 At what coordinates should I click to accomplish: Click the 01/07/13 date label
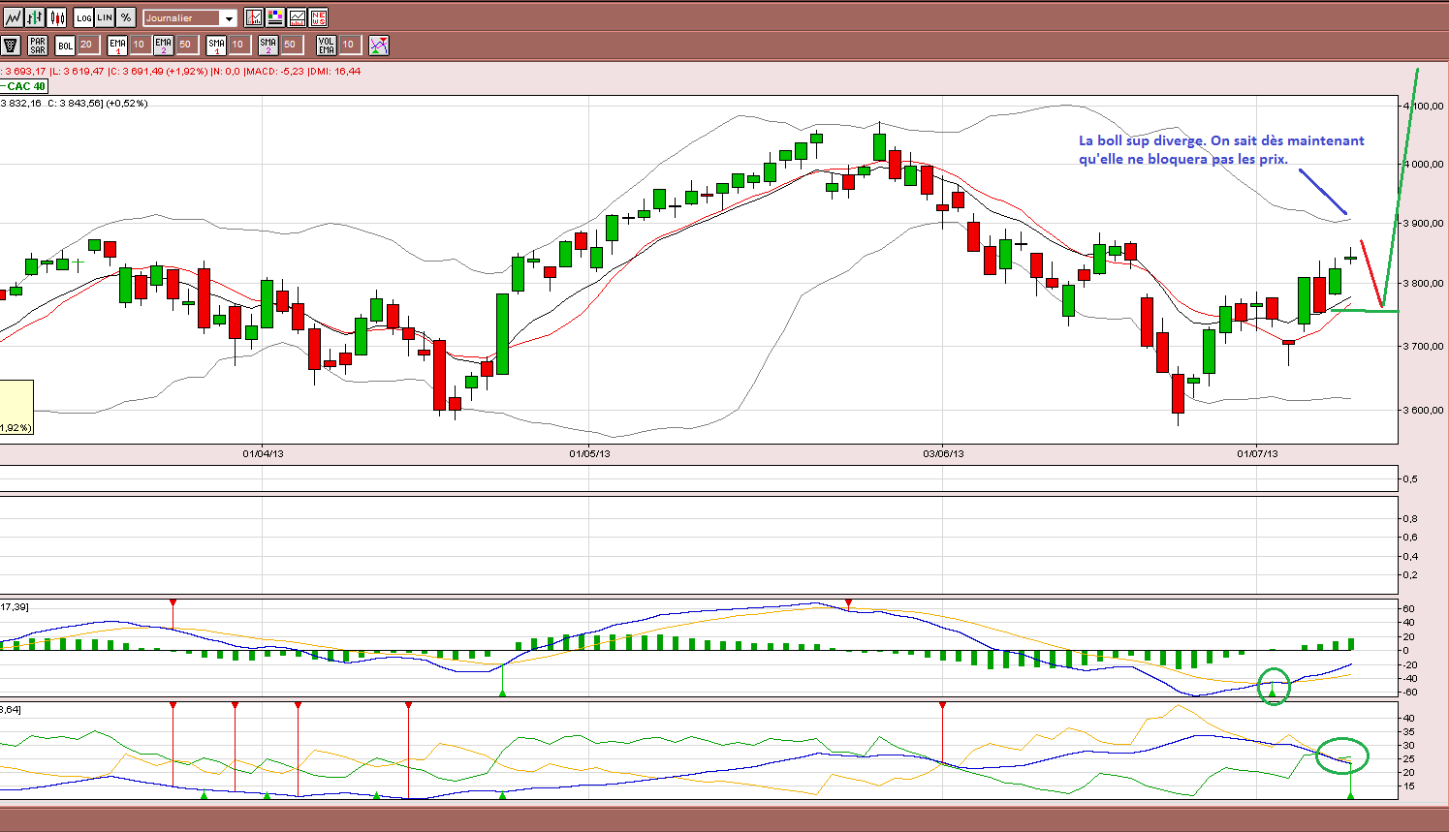click(x=1257, y=453)
